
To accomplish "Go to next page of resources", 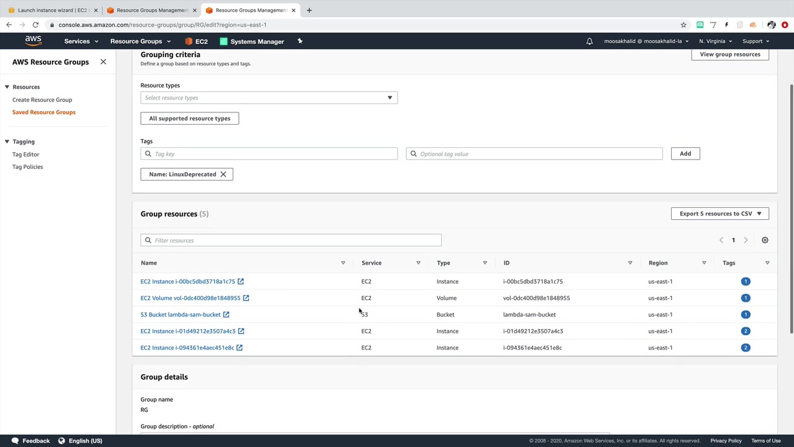I will pyautogui.click(x=746, y=240).
